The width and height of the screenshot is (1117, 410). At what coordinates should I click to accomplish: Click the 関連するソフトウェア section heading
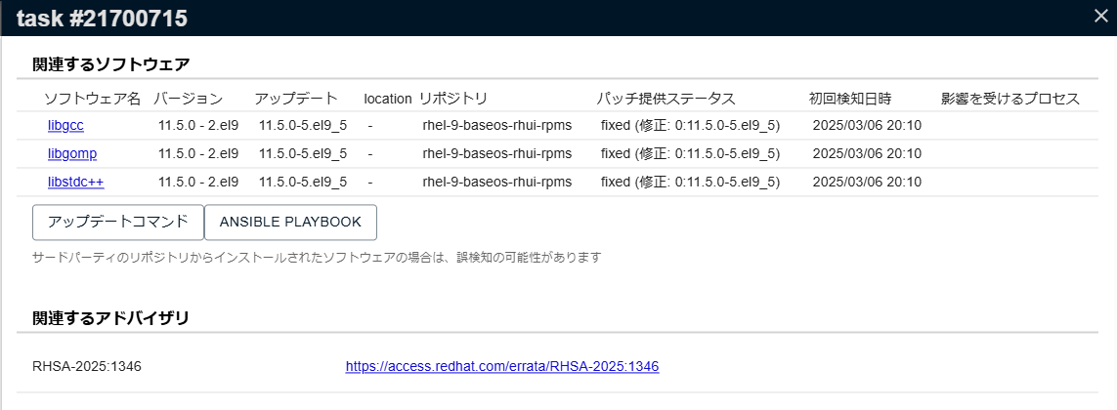(x=110, y=64)
